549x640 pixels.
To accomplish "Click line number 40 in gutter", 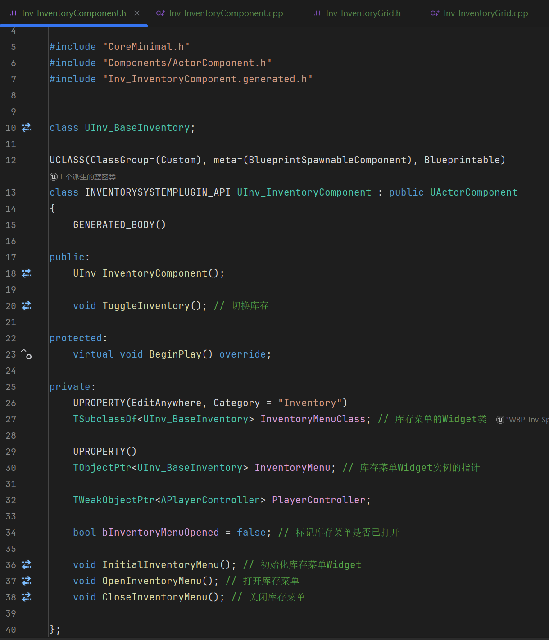I will tap(11, 630).
